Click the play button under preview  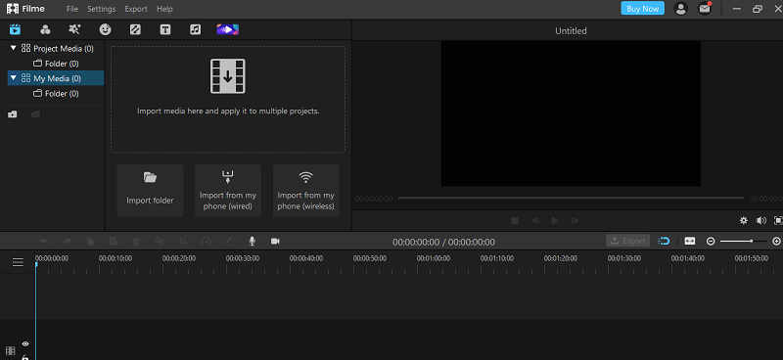[555, 221]
